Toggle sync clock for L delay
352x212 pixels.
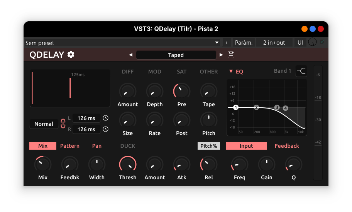(105, 118)
